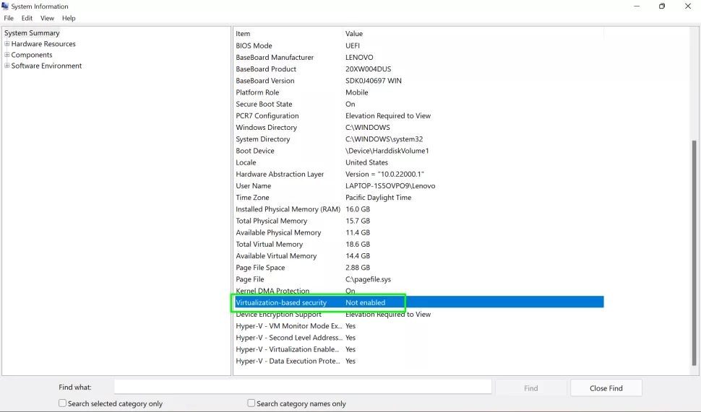This screenshot has width=701, height=412.
Task: Open the Edit menu
Action: [27, 18]
